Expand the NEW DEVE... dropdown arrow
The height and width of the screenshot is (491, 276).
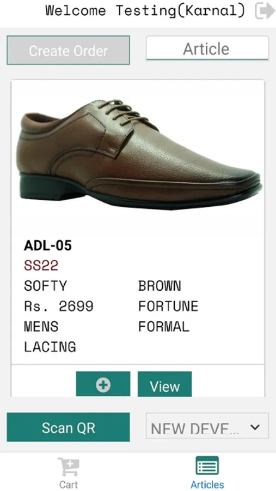pos(255,427)
